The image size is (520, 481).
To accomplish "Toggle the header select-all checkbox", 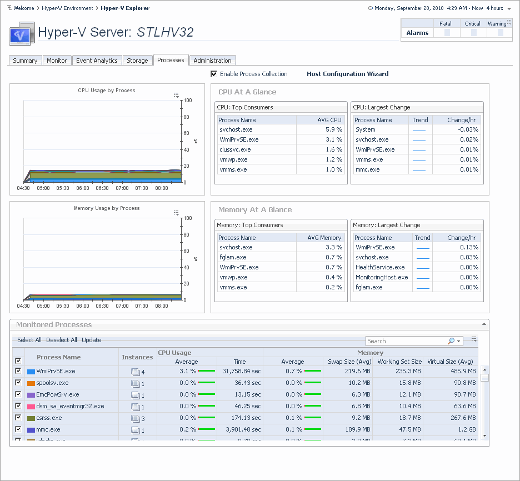I will click(18, 360).
